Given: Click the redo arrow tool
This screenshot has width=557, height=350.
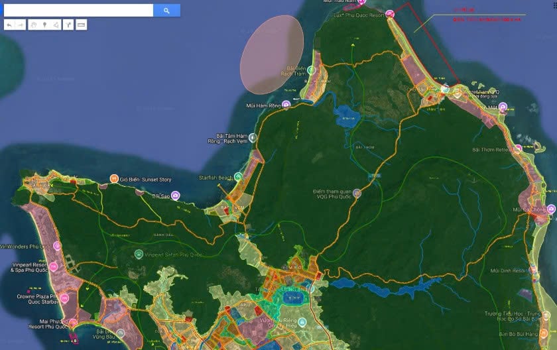Looking at the screenshot, I should 21,25.
